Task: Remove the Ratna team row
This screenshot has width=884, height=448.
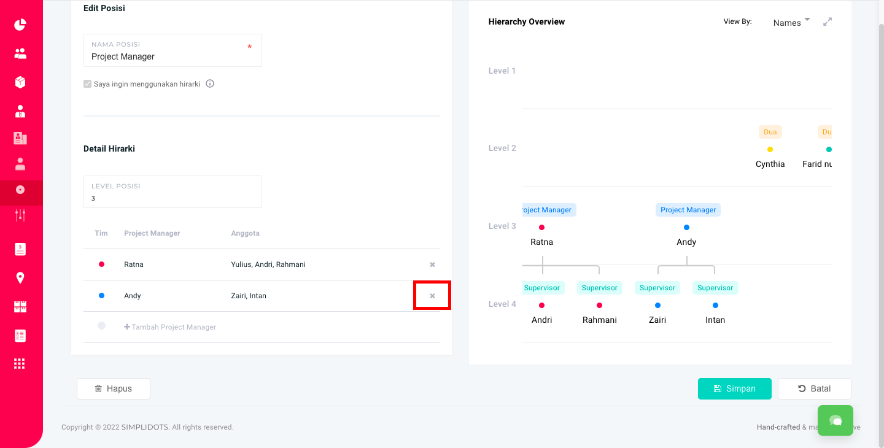Action: (x=432, y=265)
